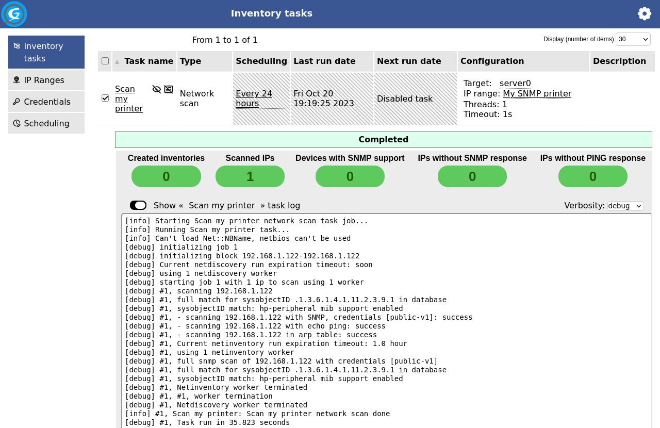Click log line 'Can't load Net::NBName'
The image size is (660, 428).
click(x=238, y=238)
